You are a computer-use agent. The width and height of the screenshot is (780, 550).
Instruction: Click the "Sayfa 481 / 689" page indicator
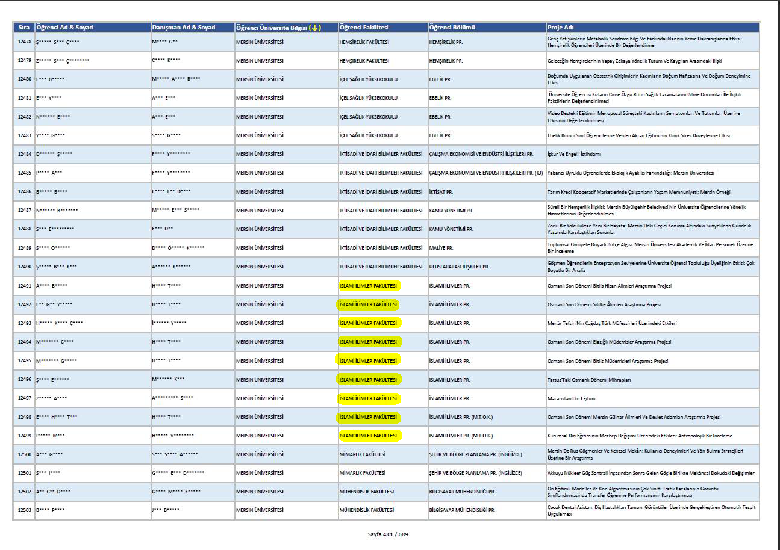[388, 534]
